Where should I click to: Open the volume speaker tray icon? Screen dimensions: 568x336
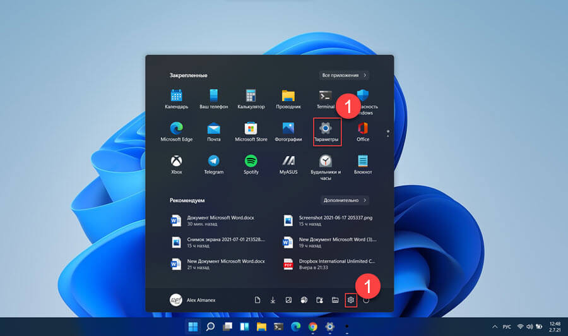tap(530, 327)
